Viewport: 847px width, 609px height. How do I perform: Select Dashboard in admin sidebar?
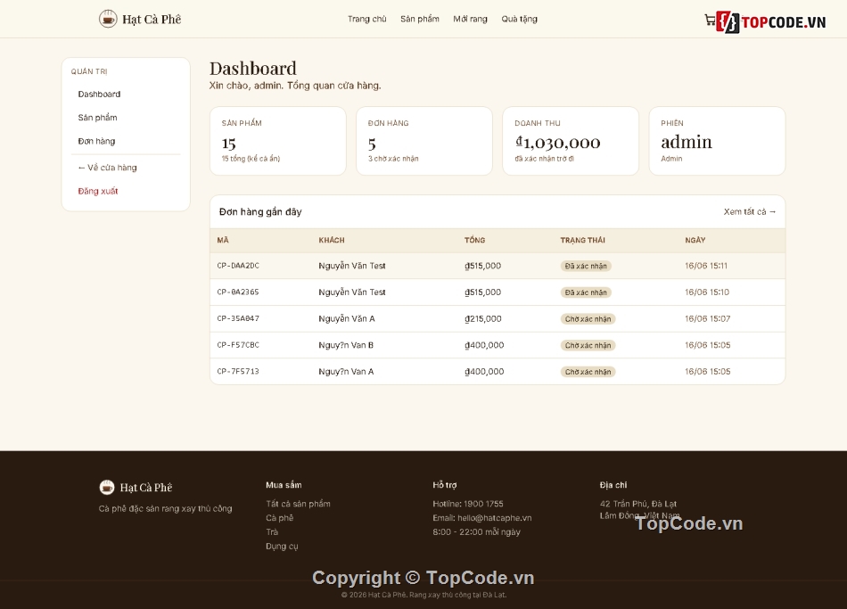coord(99,94)
